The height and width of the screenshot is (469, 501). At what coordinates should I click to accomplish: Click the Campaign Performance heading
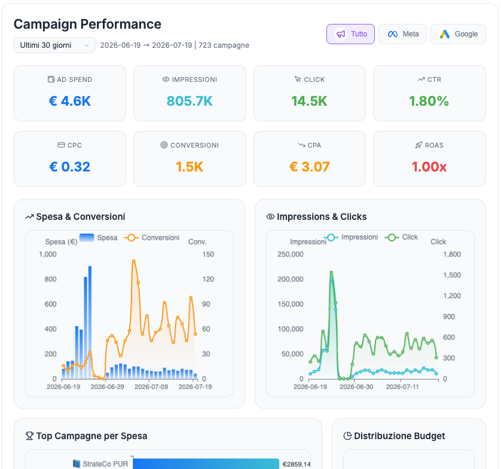pos(87,24)
